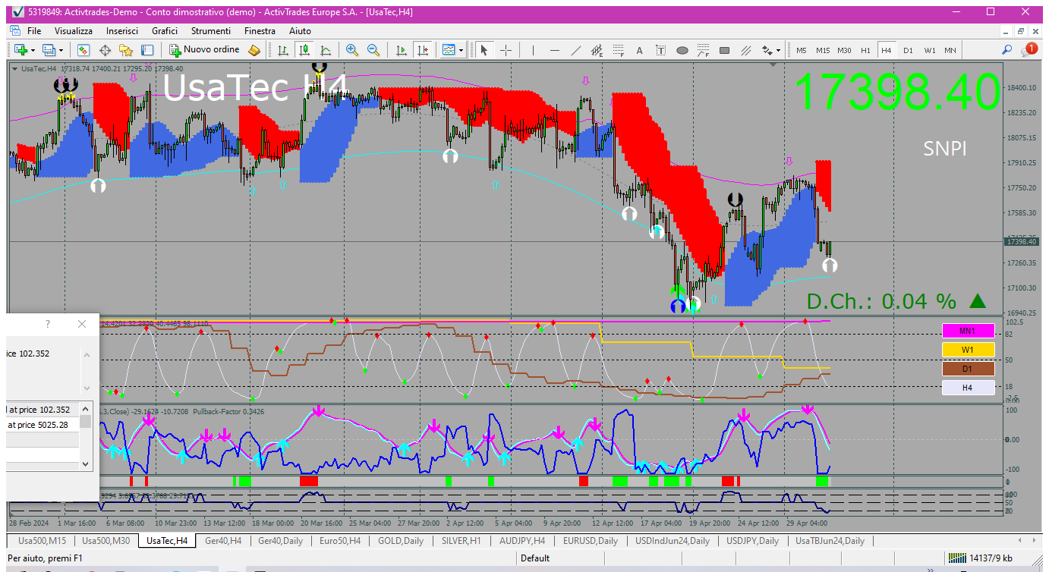Open the Finestra menu

(260, 31)
